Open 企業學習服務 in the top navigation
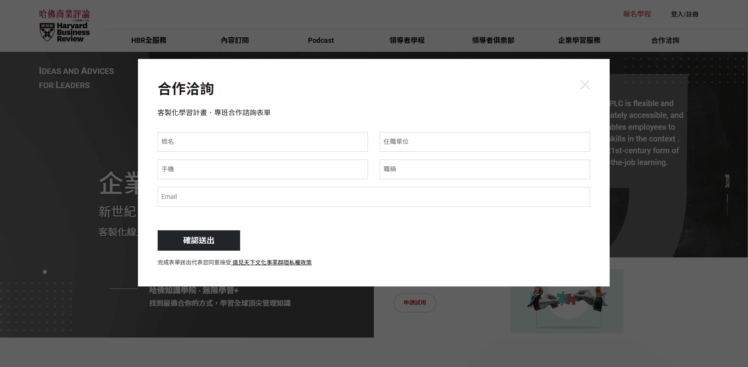This screenshot has height=367, width=748. [579, 40]
